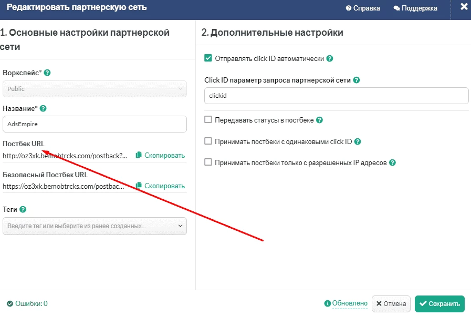The image size is (471, 316).
Task: Open Поддержка in the header
Action: 415,8
